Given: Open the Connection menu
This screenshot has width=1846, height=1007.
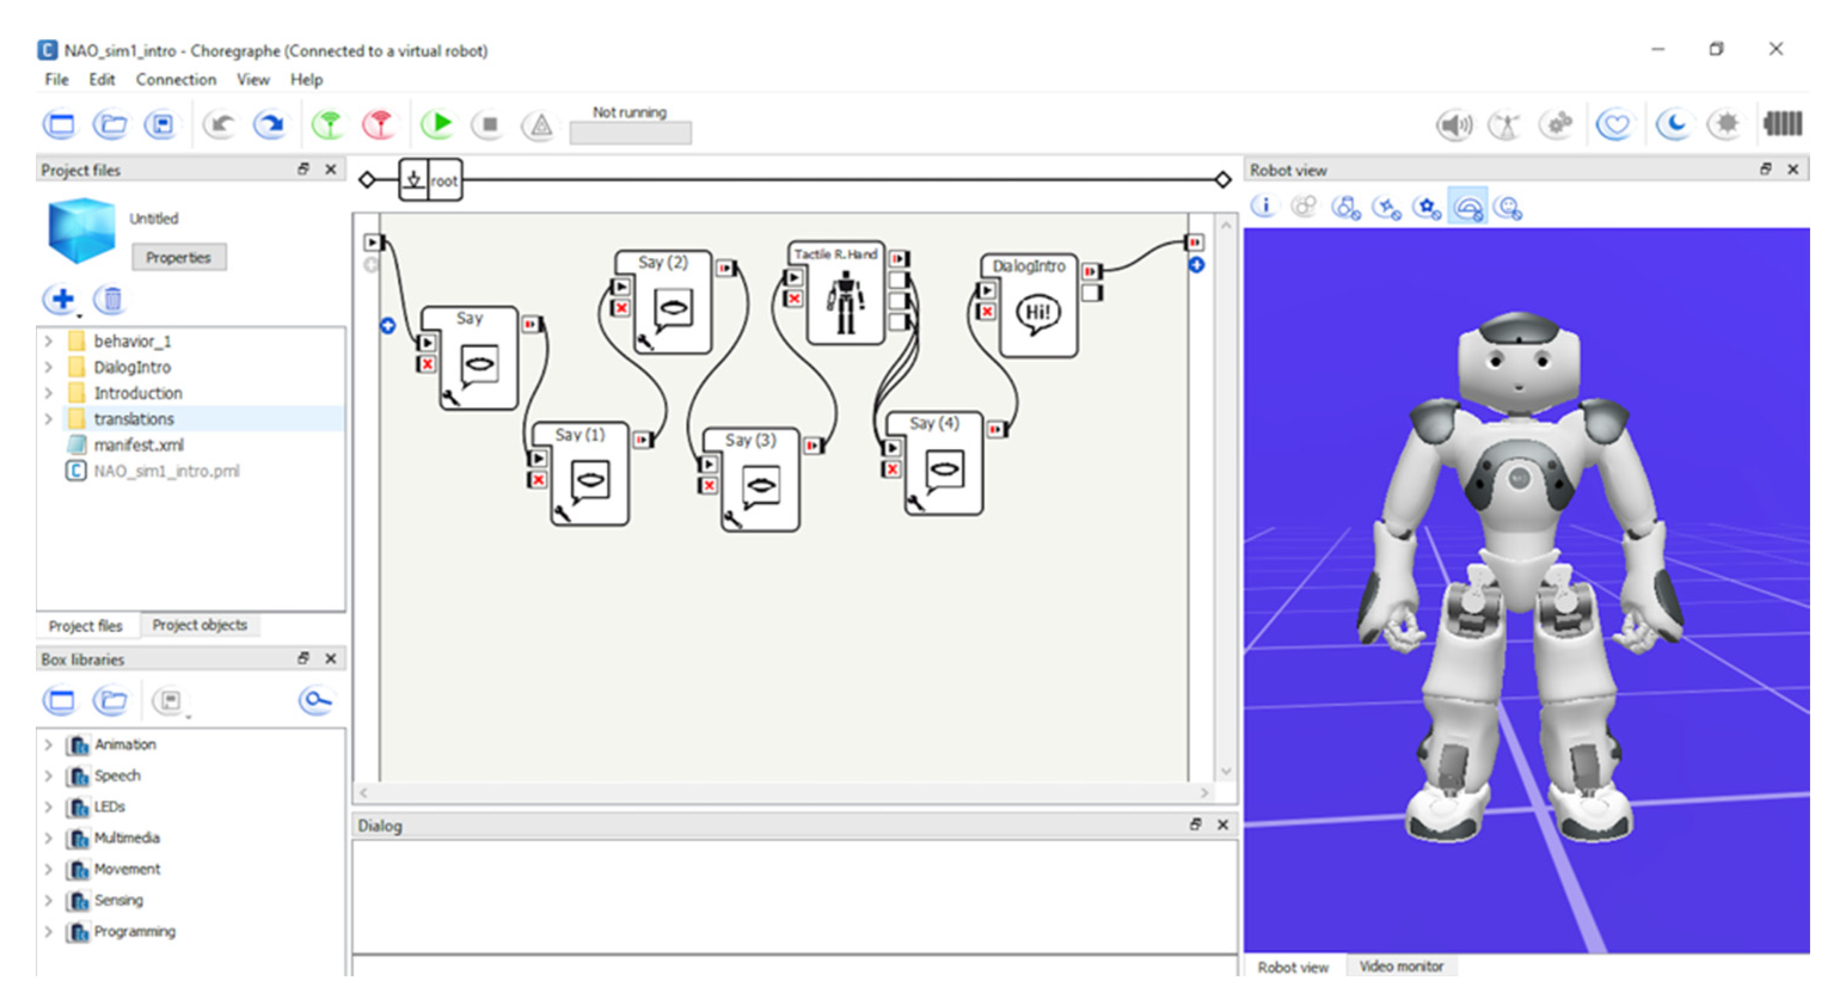Looking at the screenshot, I should (x=176, y=79).
